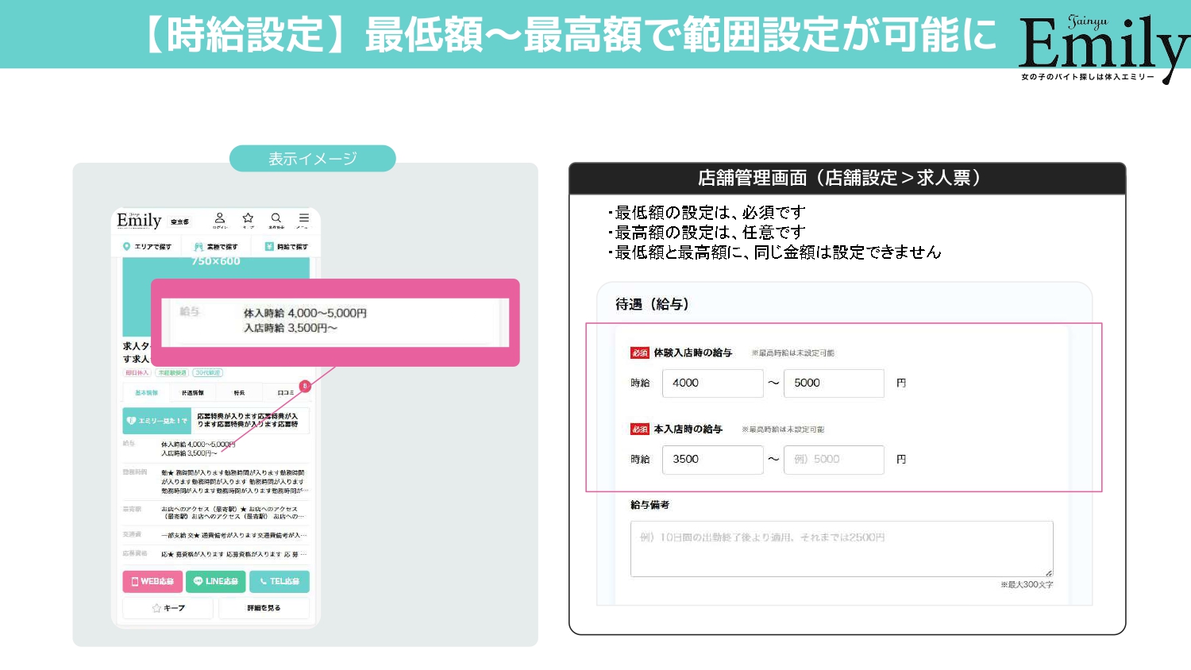Click the 体験入店 maximum hourly wage field 5000
Image resolution: width=1191 pixels, height=670 pixels.
(834, 383)
